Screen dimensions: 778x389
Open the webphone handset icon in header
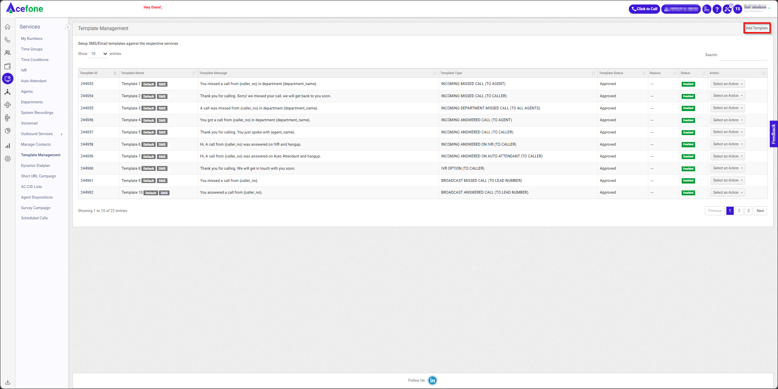[x=707, y=9]
